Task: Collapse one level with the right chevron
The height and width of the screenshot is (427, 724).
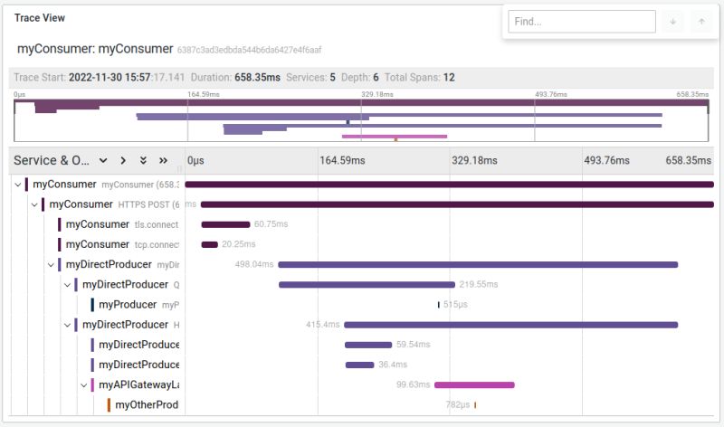Action: point(123,161)
